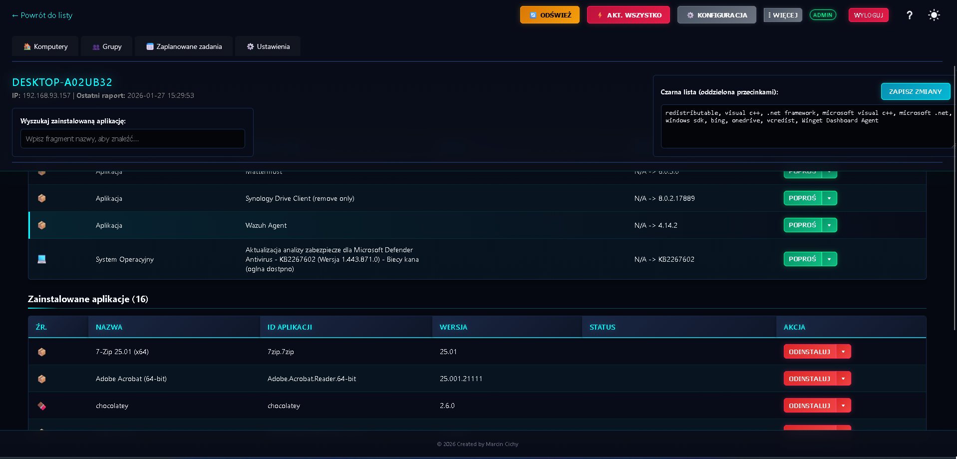Image resolution: width=957 pixels, height=459 pixels.
Task: Focus the installed application search field
Action: 133,139
